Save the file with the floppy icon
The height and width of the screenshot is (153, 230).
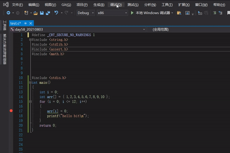tap(42, 13)
